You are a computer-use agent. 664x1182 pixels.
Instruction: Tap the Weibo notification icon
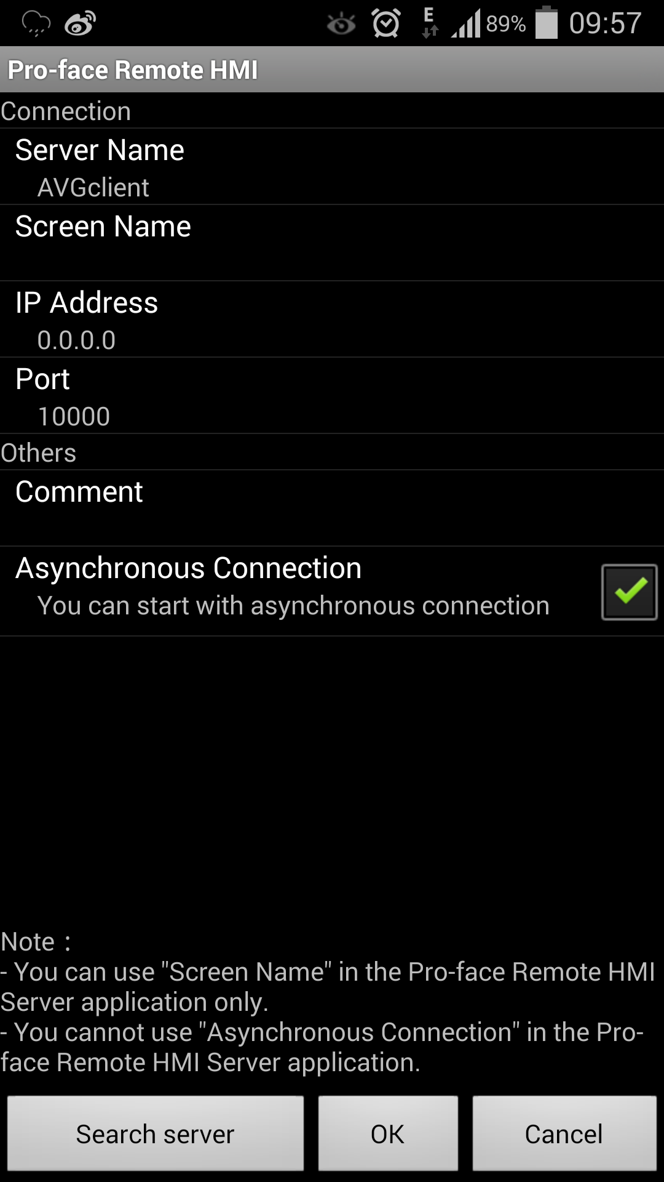click(80, 23)
